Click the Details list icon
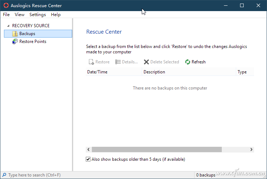 point(118,62)
